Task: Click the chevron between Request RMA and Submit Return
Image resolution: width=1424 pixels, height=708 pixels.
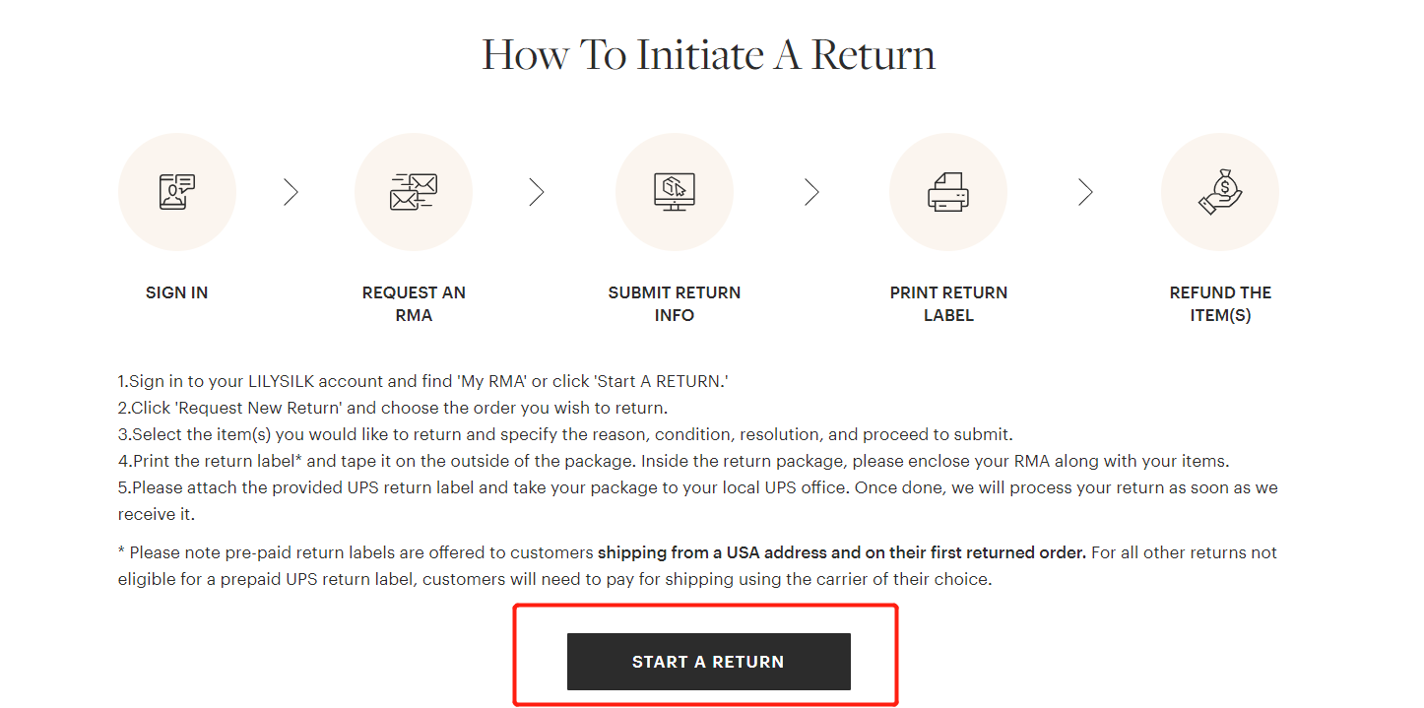Action: [x=537, y=192]
